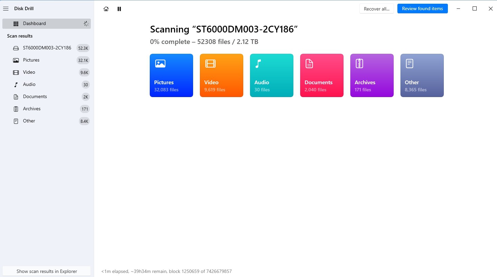
Task: Click the 8.4K count badge
Action: pos(84,121)
